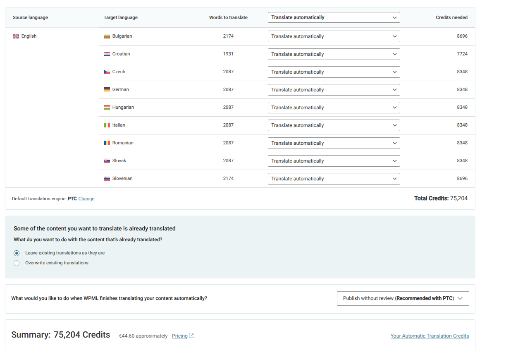Open translation method dropdown for Hungarian
506x350 pixels.
click(334, 108)
